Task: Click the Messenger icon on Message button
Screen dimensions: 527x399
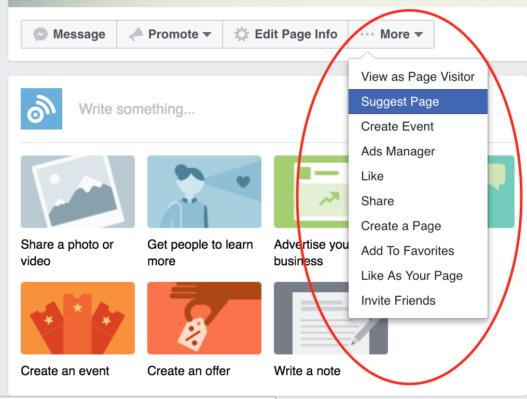Action: [40, 35]
